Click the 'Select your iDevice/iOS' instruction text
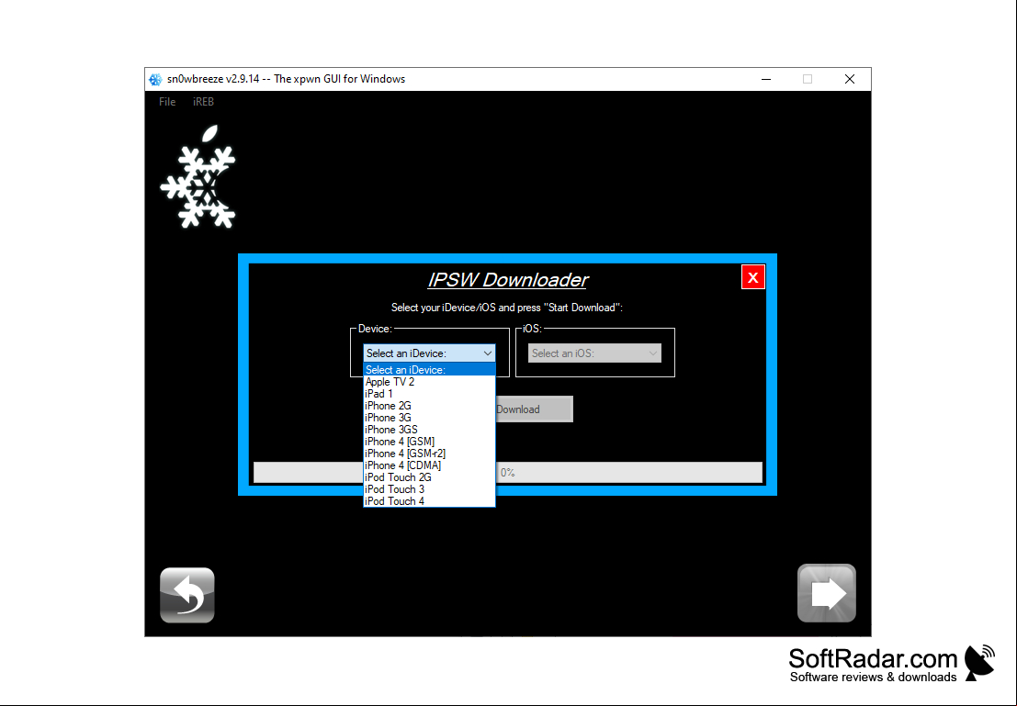The width and height of the screenshot is (1017, 706). click(506, 308)
